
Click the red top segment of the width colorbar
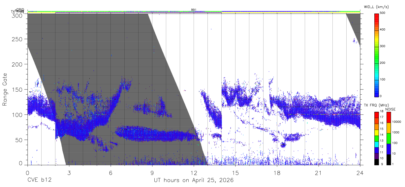[377, 16]
